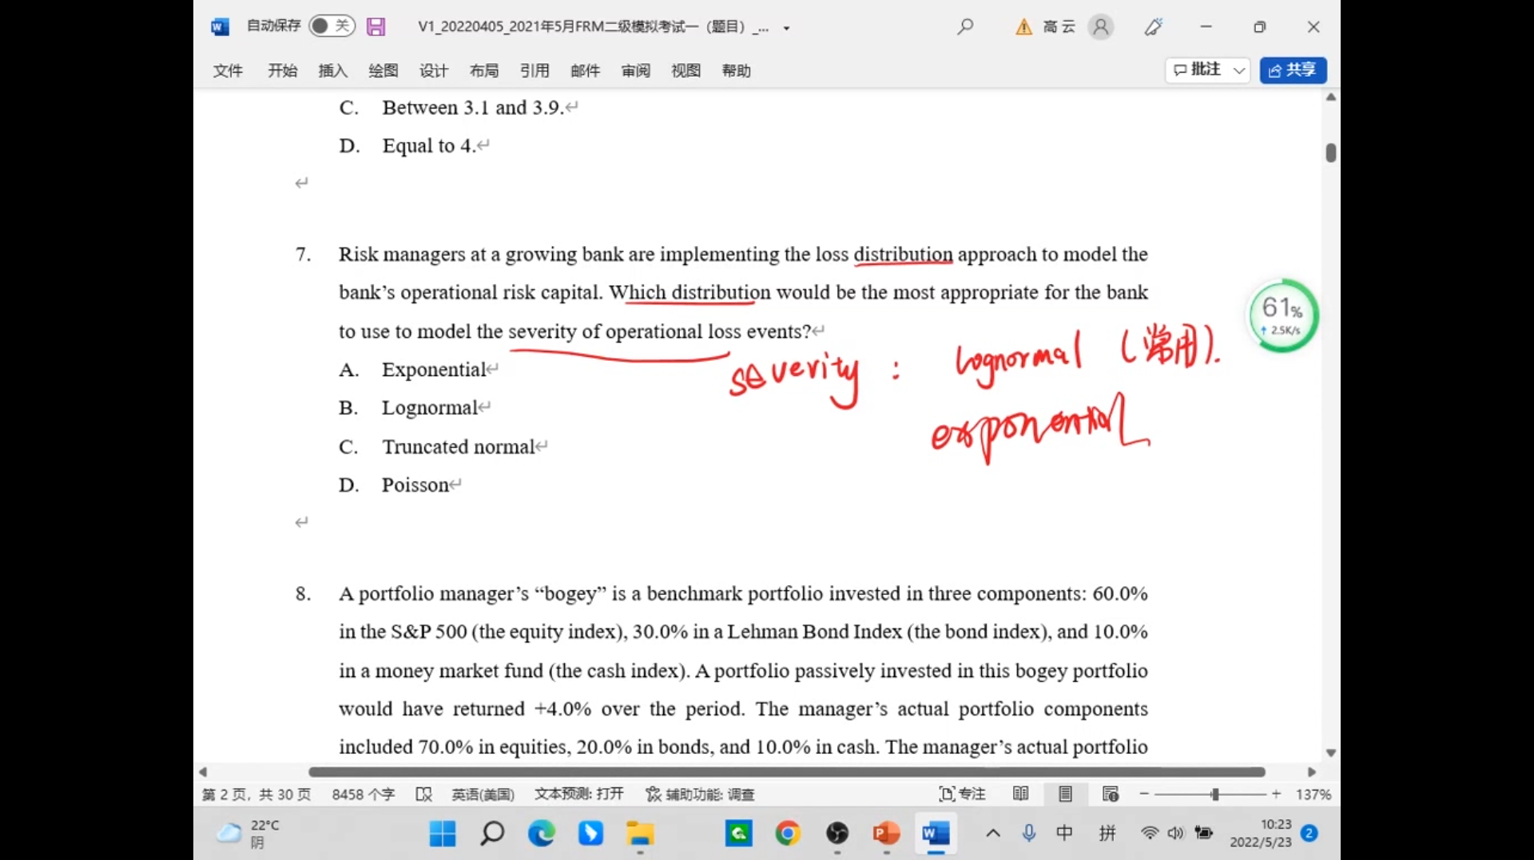1534x860 pixels.
Task: Show hidden system tray icons chevron
Action: [992, 834]
